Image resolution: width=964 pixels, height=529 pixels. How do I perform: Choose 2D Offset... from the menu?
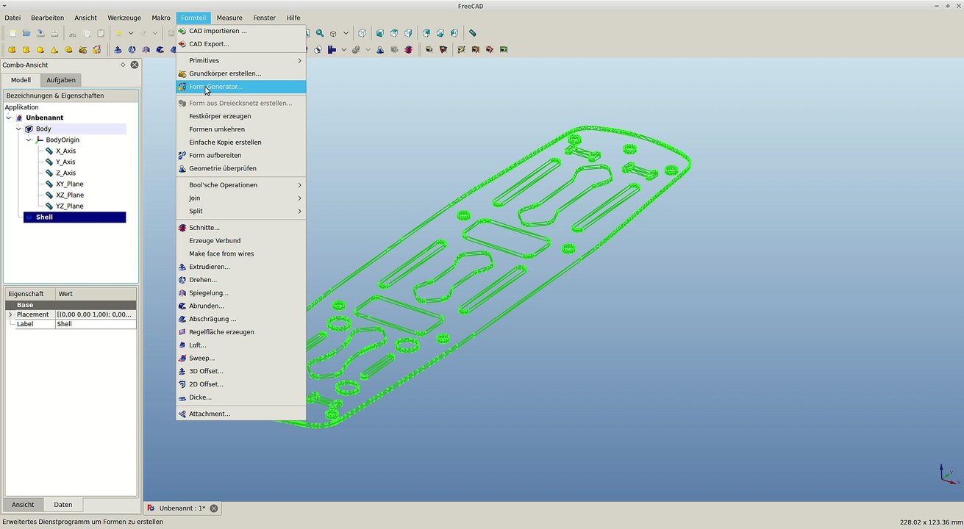[240, 384]
